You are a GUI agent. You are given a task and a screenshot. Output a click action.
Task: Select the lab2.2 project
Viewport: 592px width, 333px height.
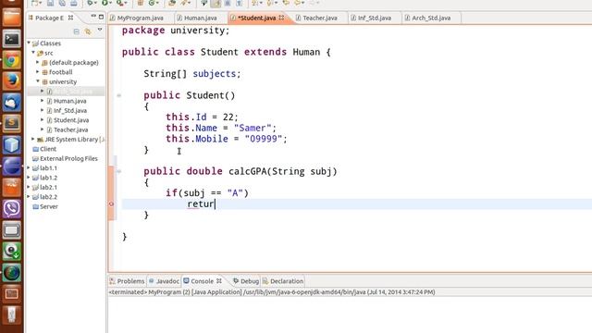tap(48, 197)
